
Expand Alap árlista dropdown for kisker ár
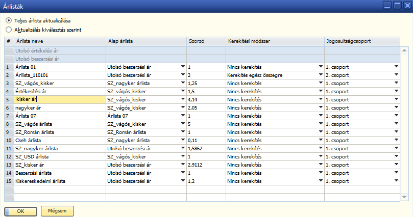pyautogui.click(x=183, y=99)
